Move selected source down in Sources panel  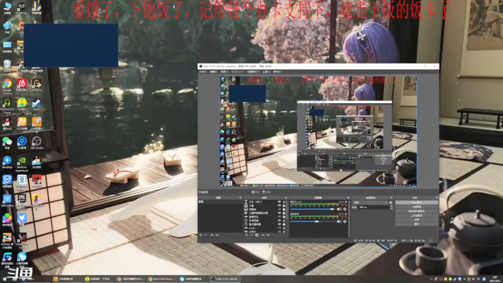[268, 235]
